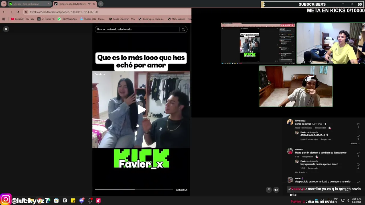Screen dimensions: 365x205
Task: Open the 'kevmendz' username link
Action: coord(300,121)
